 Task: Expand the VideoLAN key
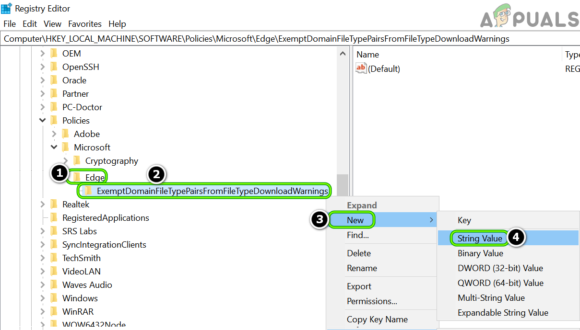click(43, 272)
